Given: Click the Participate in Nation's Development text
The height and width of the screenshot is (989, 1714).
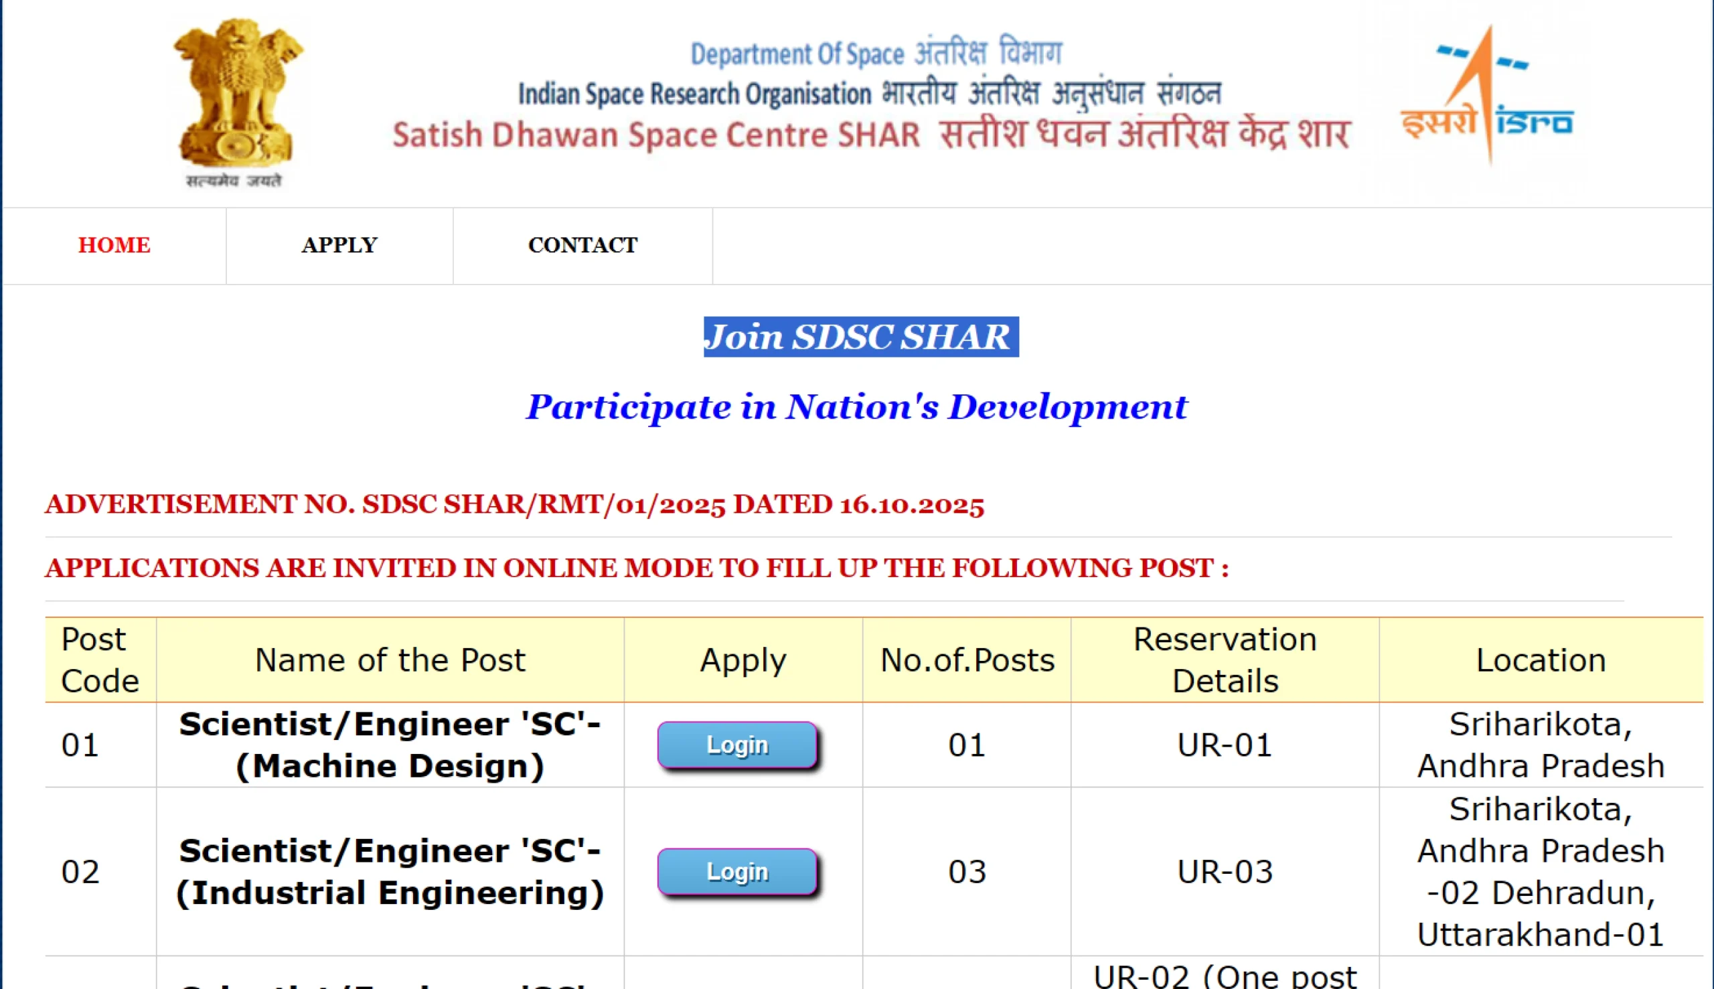Looking at the screenshot, I should 857,407.
